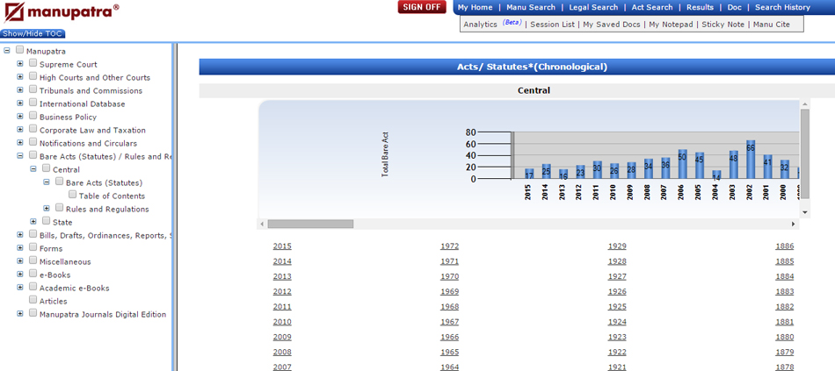Select Bills, Drafts, Ordinances tree item
The width and height of the screenshot is (835, 371).
(105, 235)
